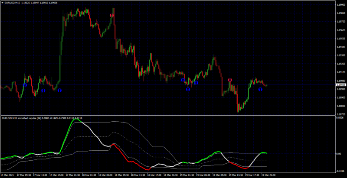Click the 19 Mar 17:30 time label
Viewport: 347px width, 178px height.
pyautogui.click(x=252, y=175)
